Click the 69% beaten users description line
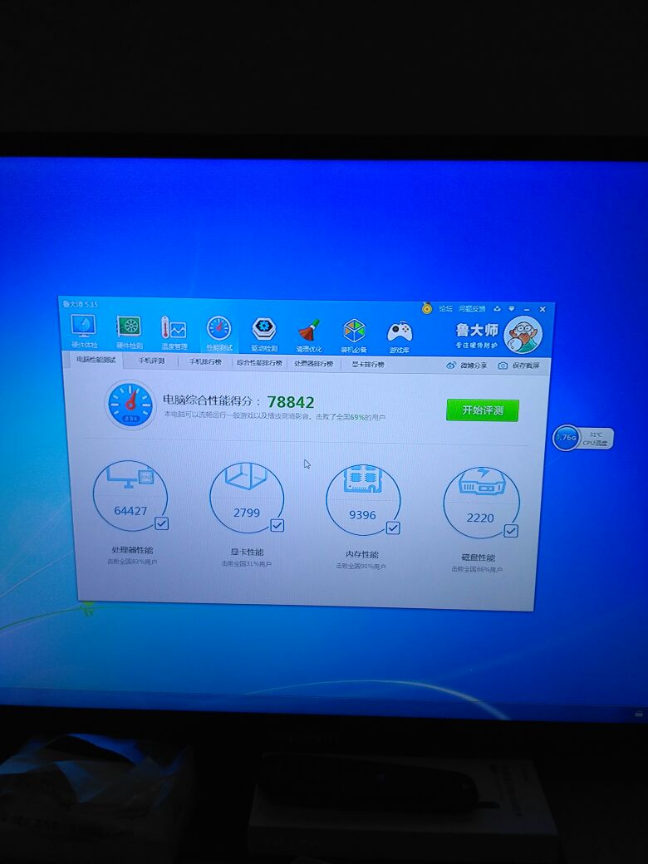This screenshot has width=648, height=864. point(274,416)
